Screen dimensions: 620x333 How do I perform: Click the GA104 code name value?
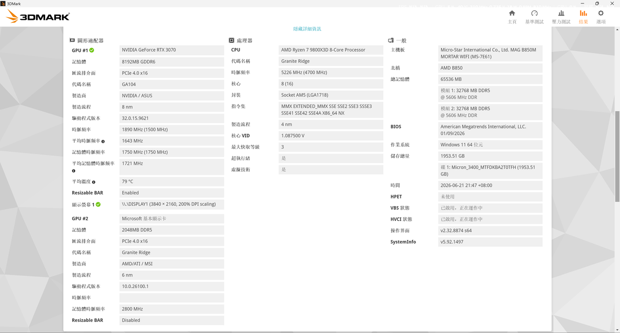click(171, 84)
